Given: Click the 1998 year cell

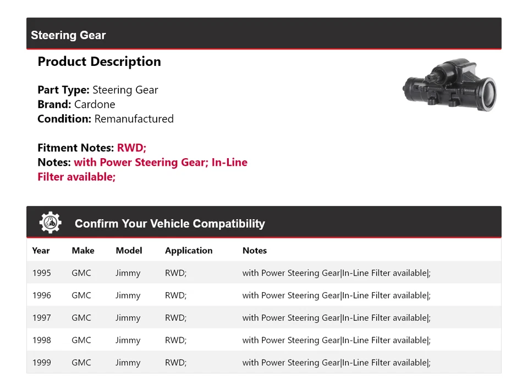Looking at the screenshot, I should click(x=41, y=340).
